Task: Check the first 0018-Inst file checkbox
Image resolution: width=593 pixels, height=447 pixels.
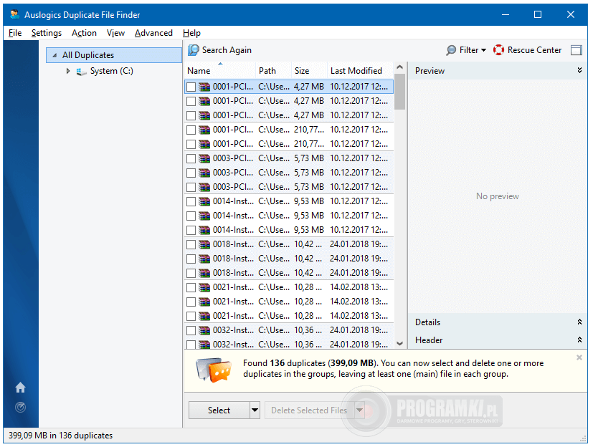Action: [x=191, y=245]
